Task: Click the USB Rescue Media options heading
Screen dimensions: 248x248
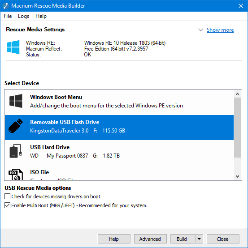Action: coord(38,188)
